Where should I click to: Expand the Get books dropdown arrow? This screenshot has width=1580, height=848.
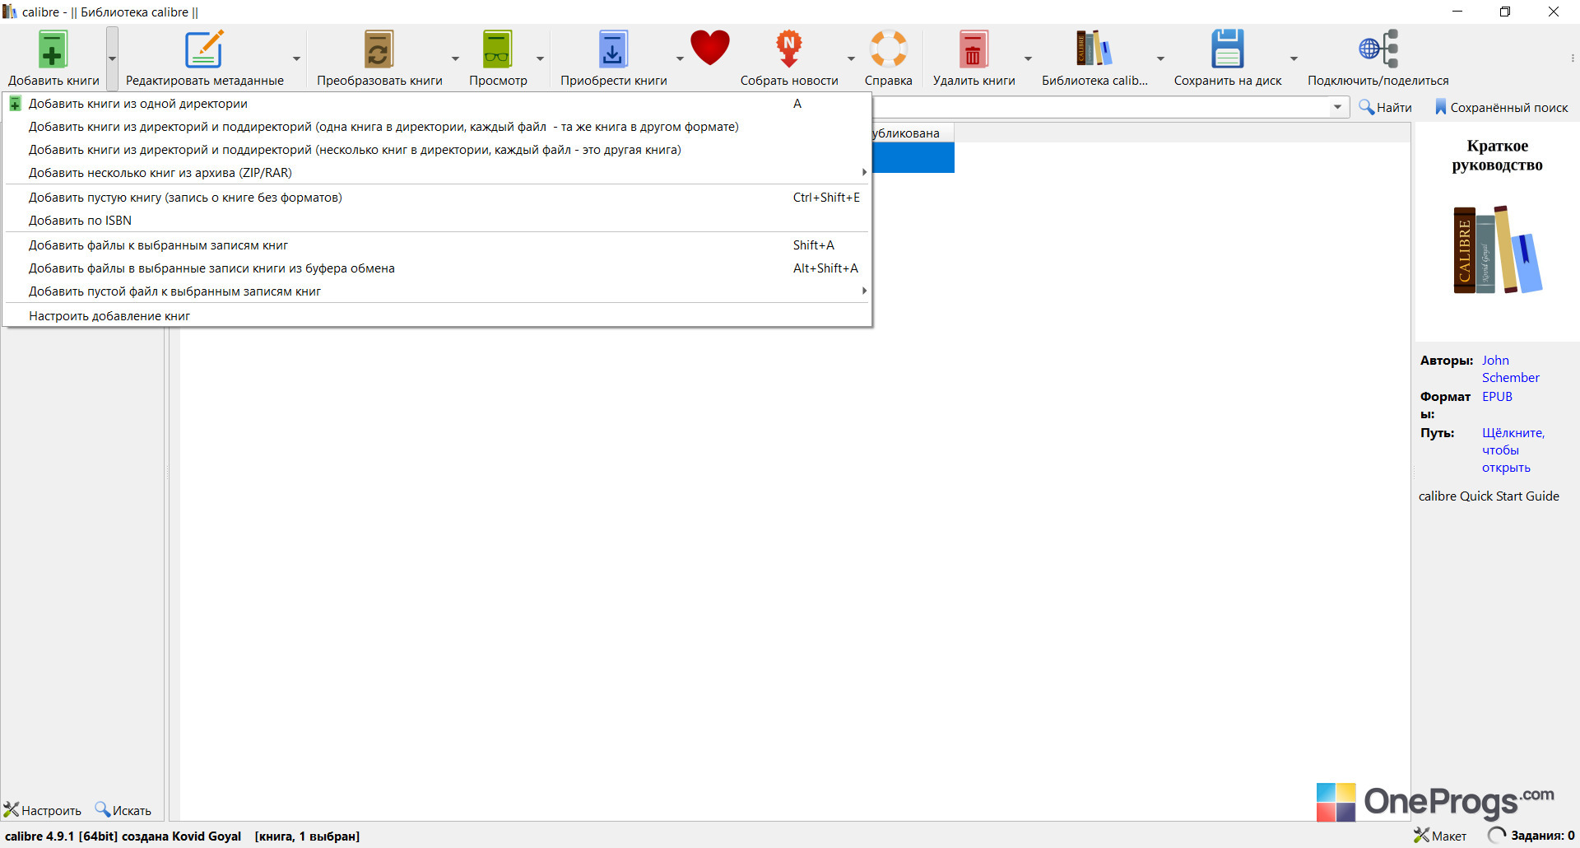[681, 58]
